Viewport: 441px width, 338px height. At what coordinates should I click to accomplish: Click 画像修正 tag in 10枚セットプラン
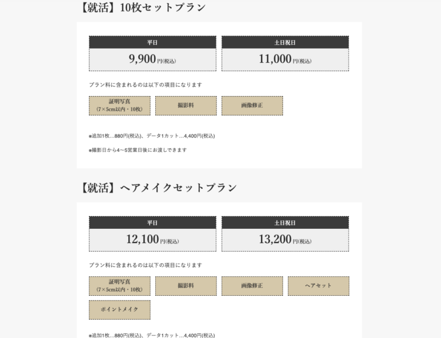(252, 106)
